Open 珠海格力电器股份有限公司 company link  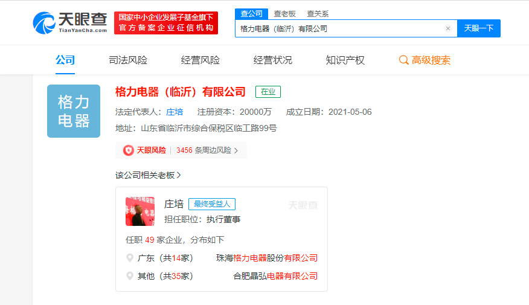(x=267, y=258)
